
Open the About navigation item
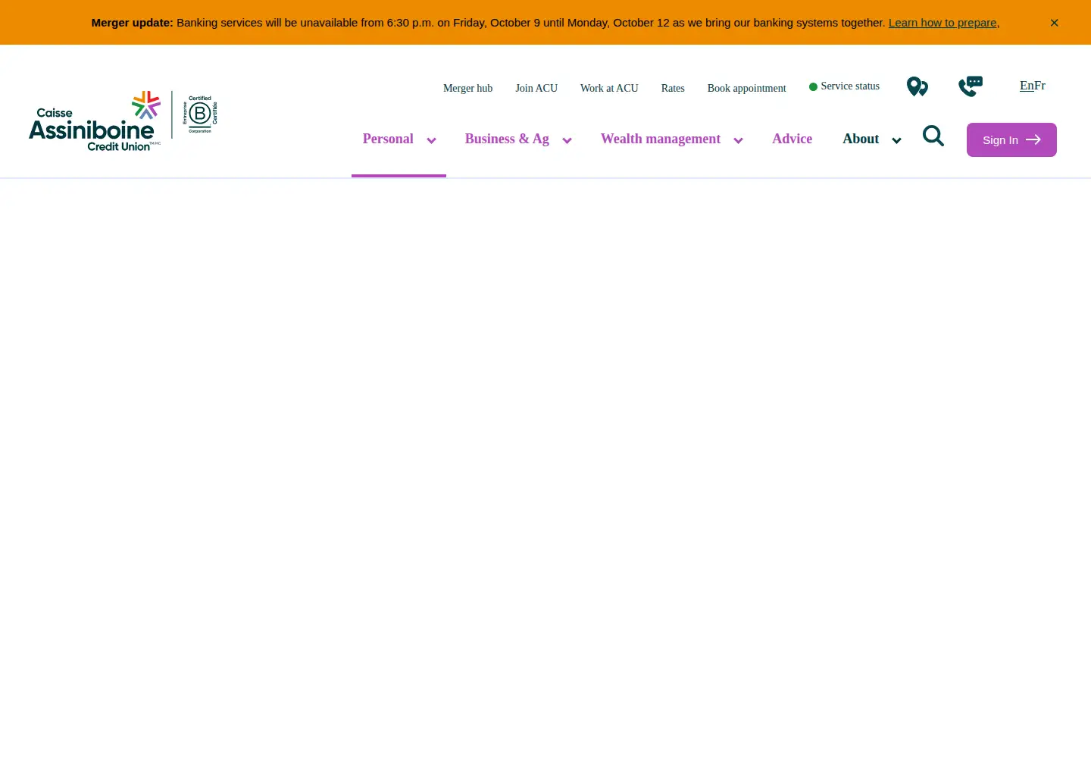tap(861, 139)
